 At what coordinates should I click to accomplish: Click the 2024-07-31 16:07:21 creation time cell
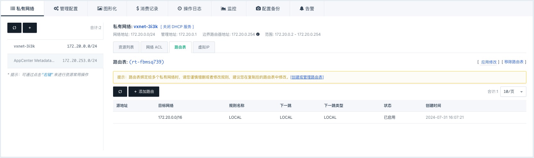[x=445, y=117]
